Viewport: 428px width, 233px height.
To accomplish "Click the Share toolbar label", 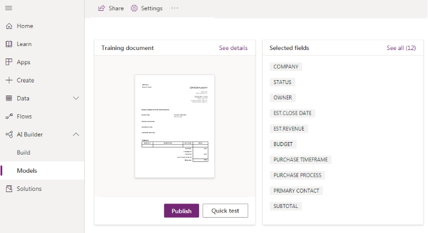I will [x=116, y=8].
